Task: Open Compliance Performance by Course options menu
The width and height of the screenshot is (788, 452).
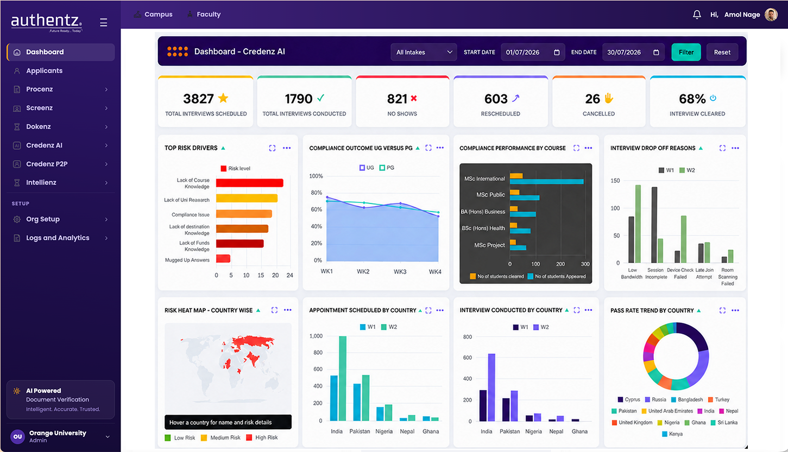Action: tap(589, 148)
